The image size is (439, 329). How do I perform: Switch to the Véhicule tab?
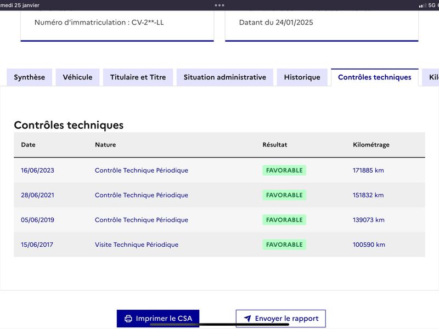(x=77, y=77)
